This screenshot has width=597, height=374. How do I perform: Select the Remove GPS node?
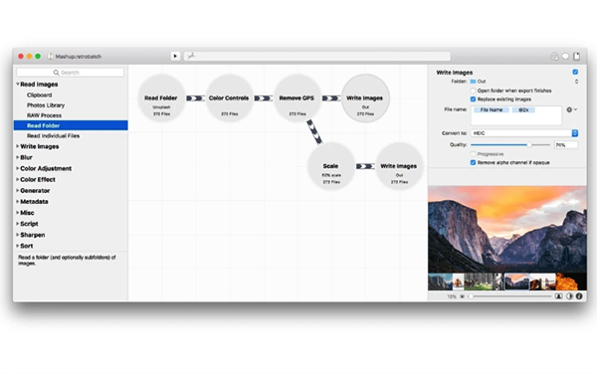point(297,98)
